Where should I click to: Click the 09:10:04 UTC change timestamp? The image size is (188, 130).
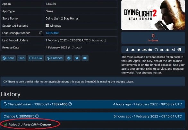(x=171, y=116)
